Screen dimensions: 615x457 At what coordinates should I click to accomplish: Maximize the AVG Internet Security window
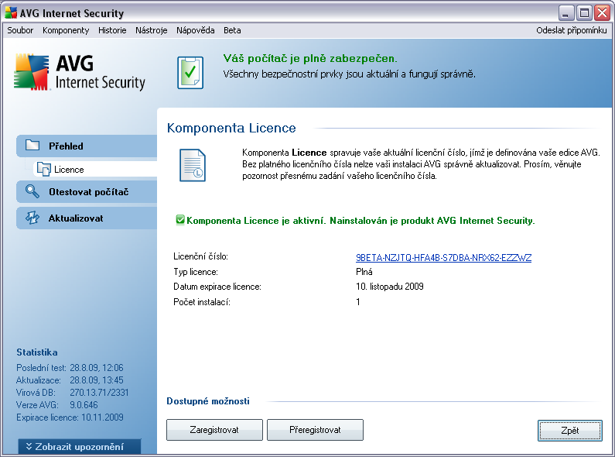point(584,13)
